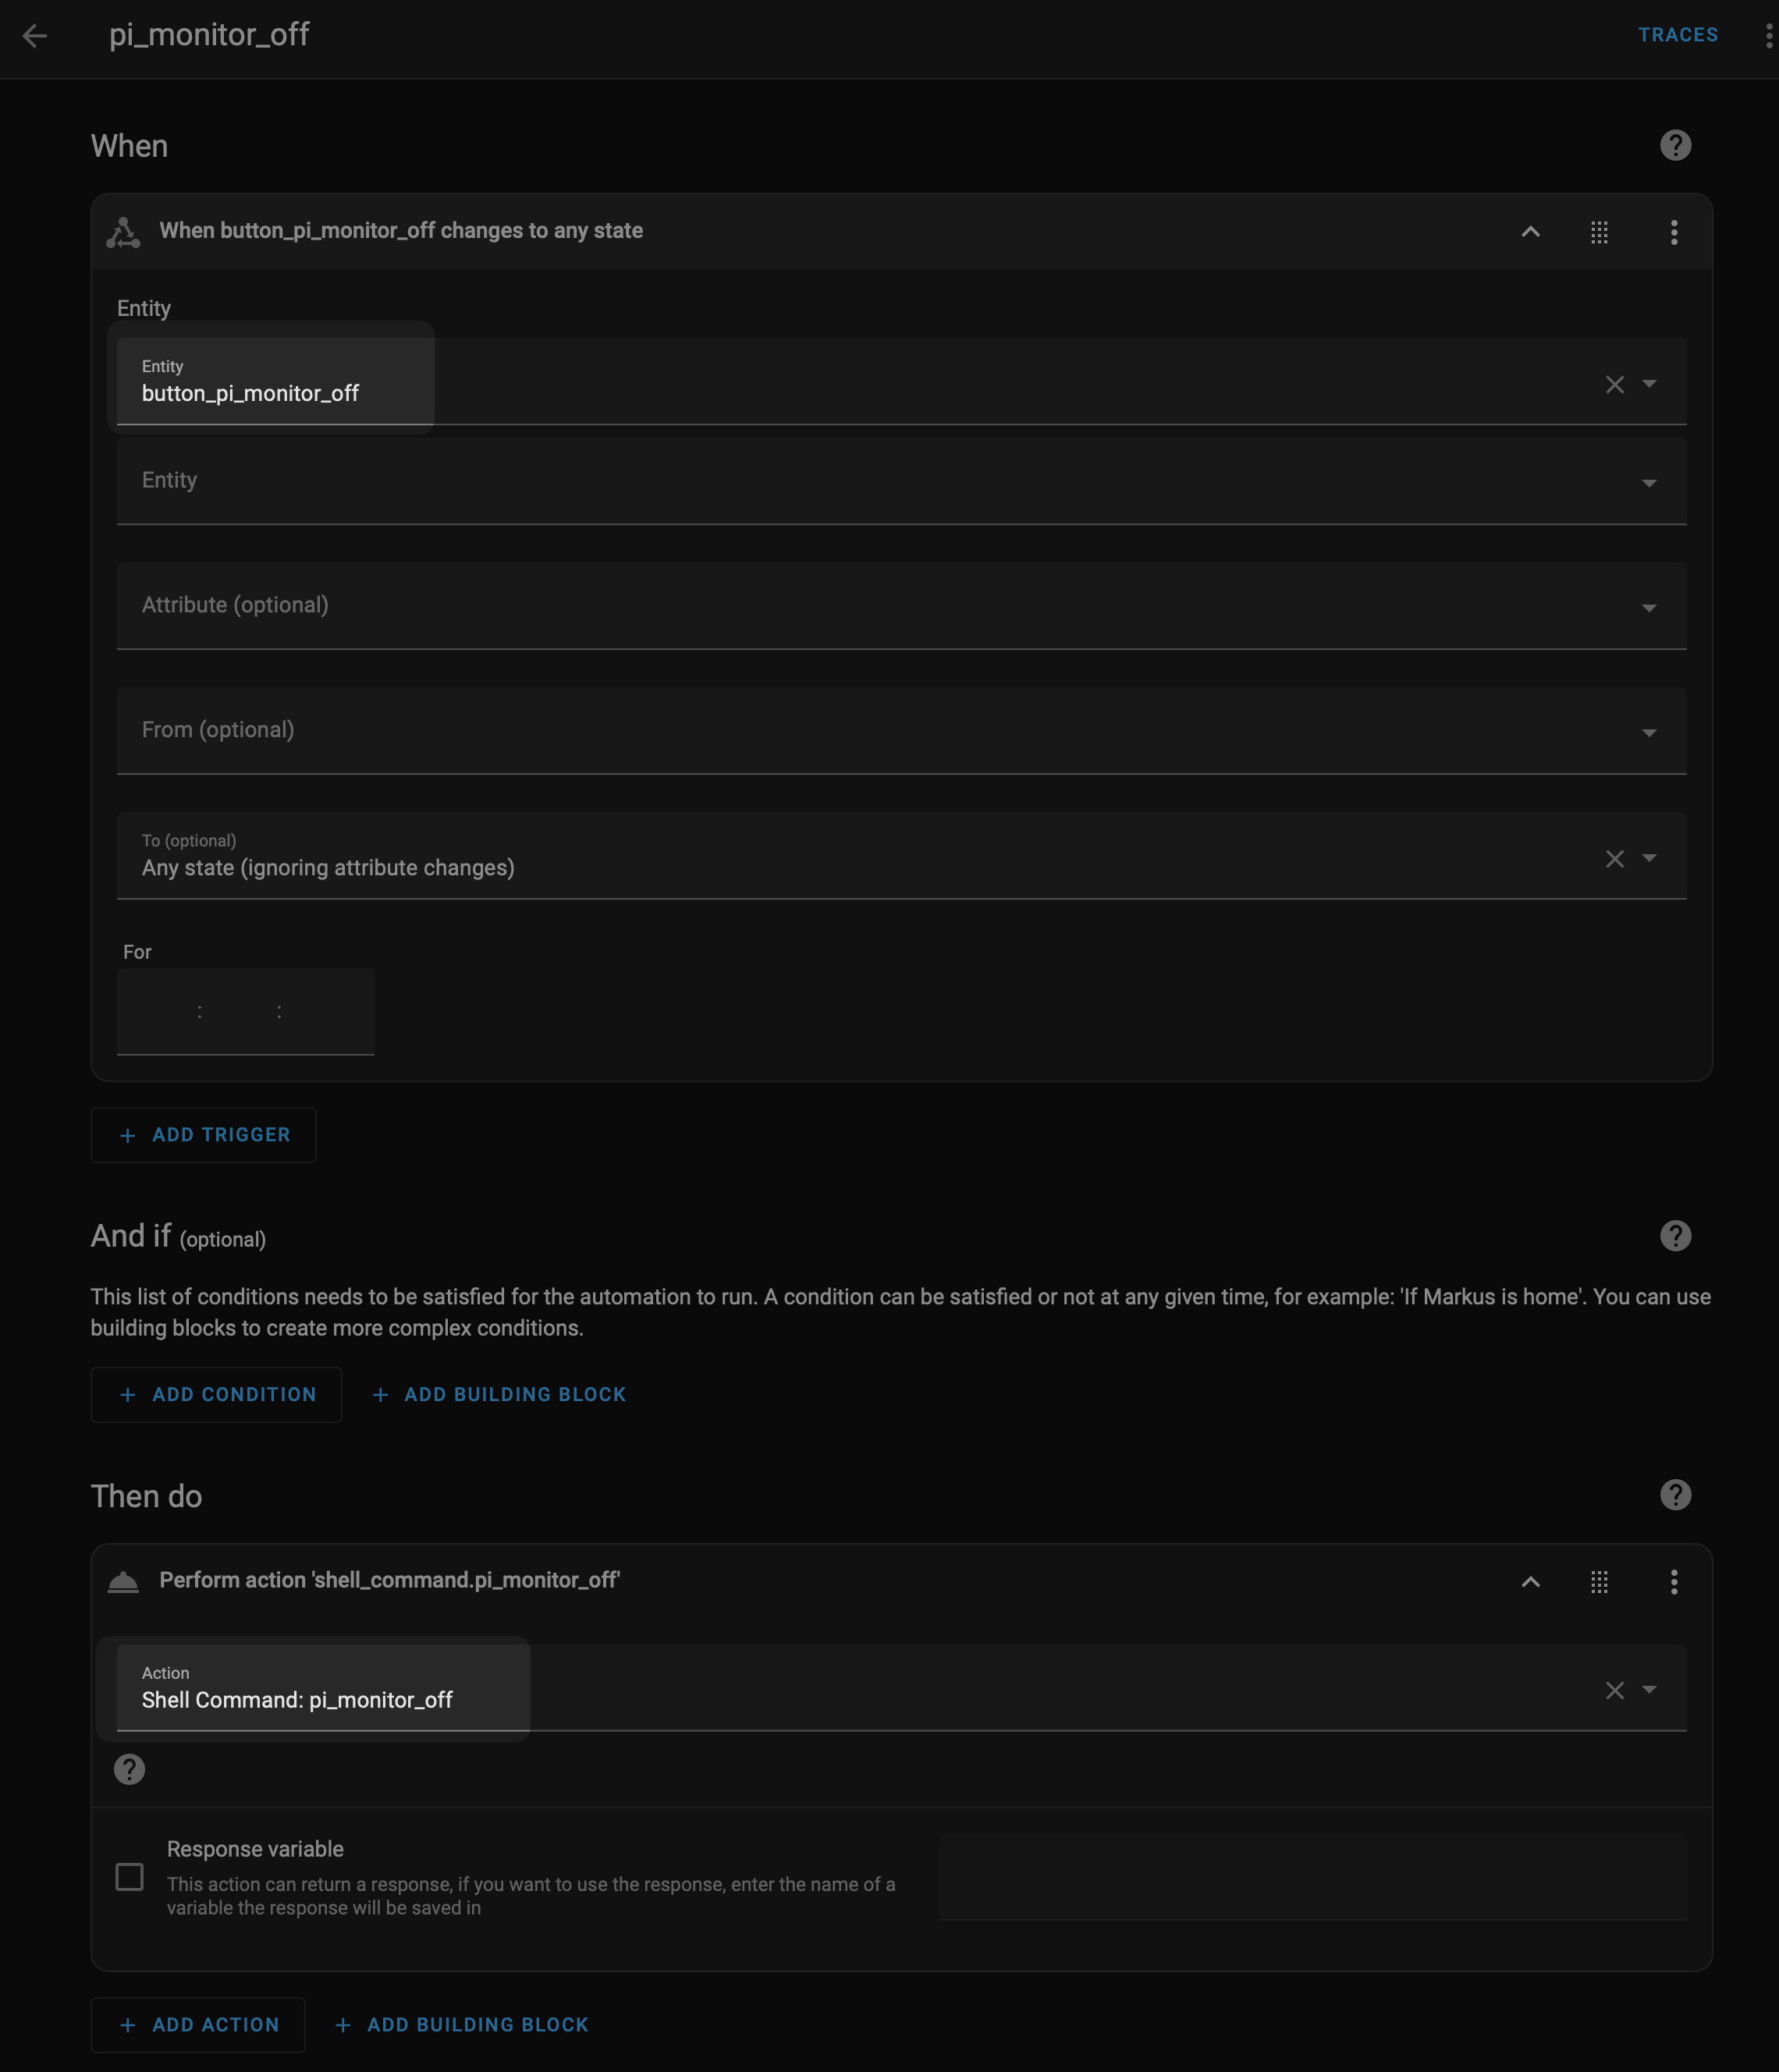Screen dimensions: 1779x2072
Task: Open help for the And if section
Action: click(1675, 1235)
